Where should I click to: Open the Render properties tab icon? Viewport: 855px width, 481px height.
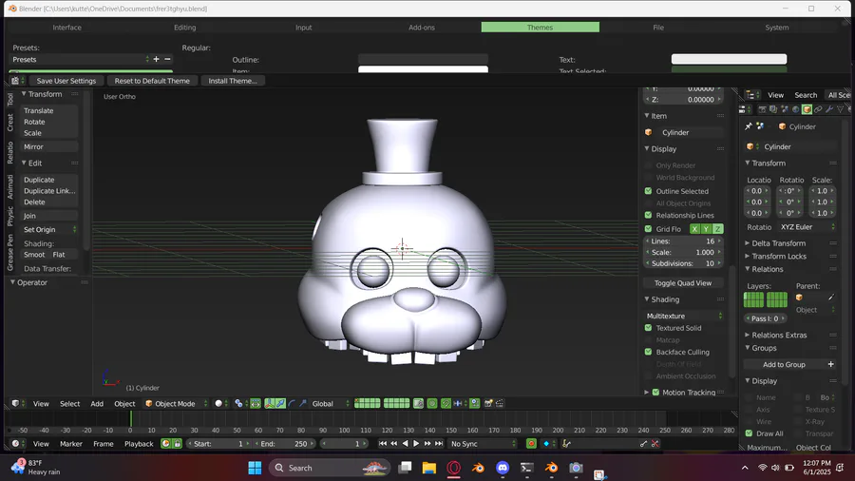763,109
